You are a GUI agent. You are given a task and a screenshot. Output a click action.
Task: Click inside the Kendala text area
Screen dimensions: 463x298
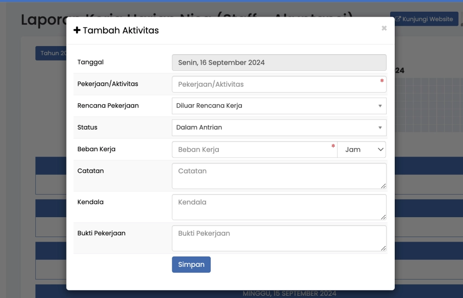coord(279,207)
